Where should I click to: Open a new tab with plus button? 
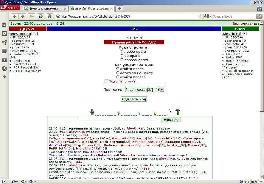[x=120, y=9]
